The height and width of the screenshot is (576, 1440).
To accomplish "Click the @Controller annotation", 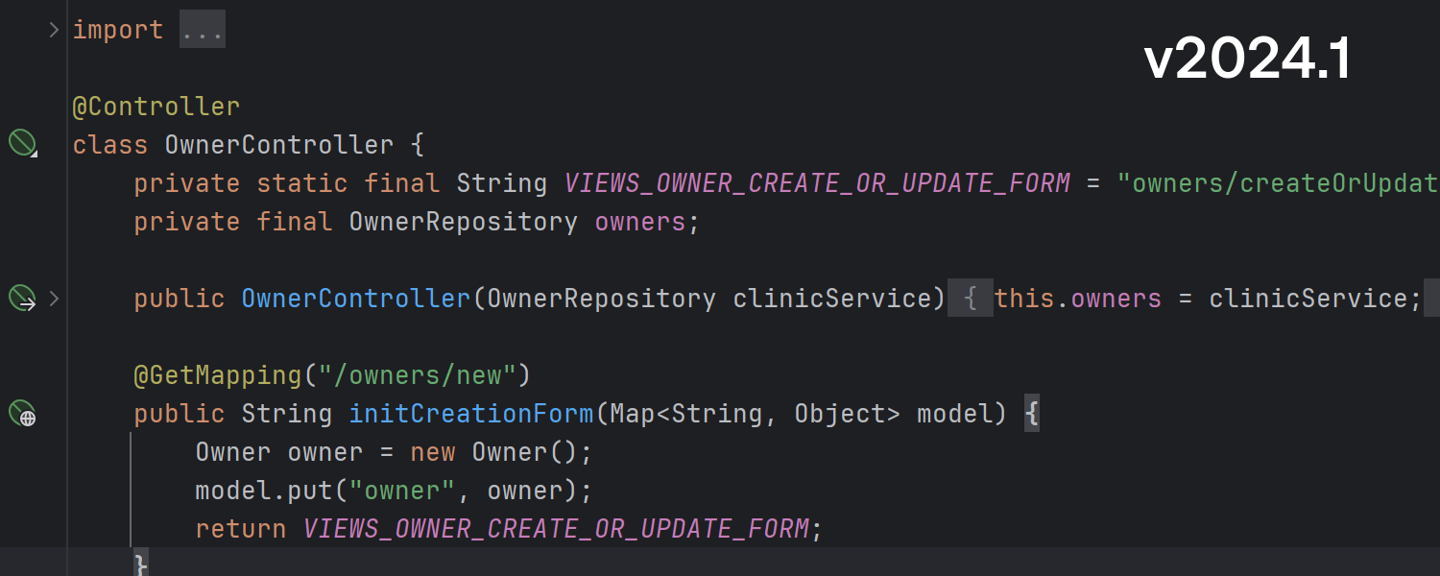I will 156,106.
